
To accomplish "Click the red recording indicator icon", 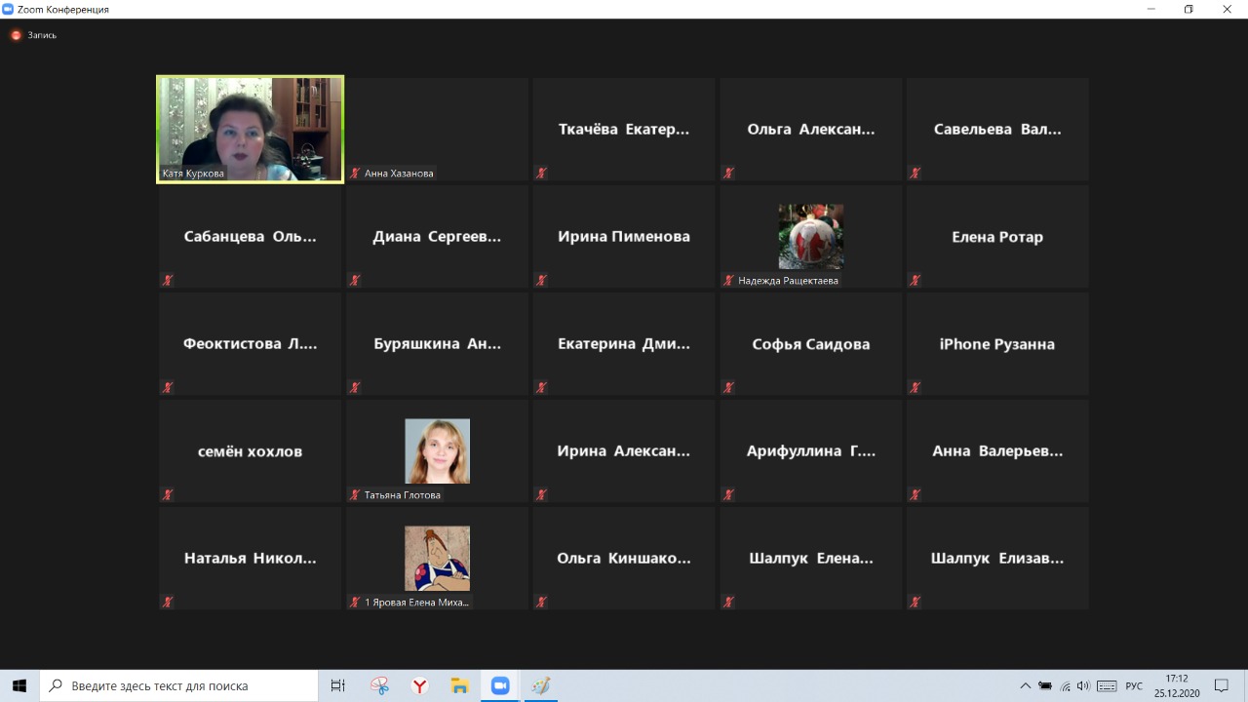I will [16, 35].
